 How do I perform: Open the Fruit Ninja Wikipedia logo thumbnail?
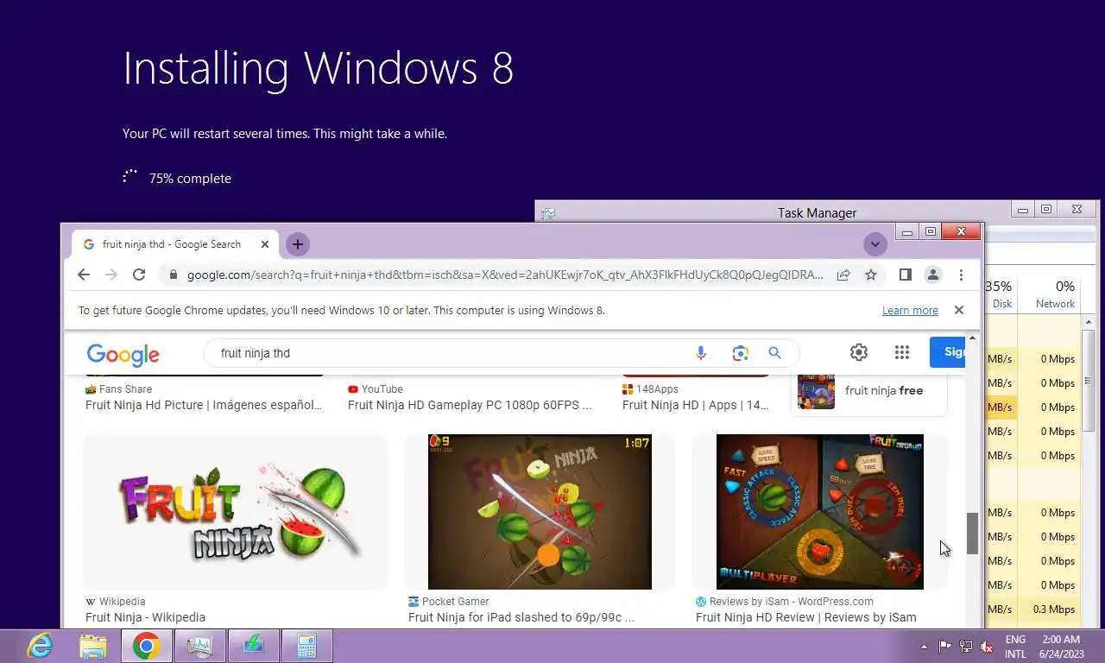coord(235,512)
